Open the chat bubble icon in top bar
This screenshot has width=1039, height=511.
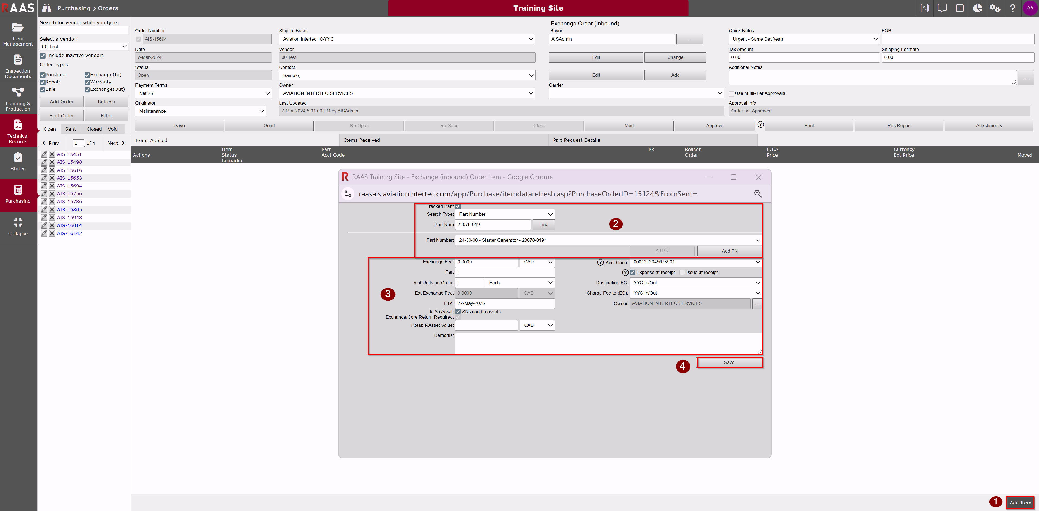(942, 8)
